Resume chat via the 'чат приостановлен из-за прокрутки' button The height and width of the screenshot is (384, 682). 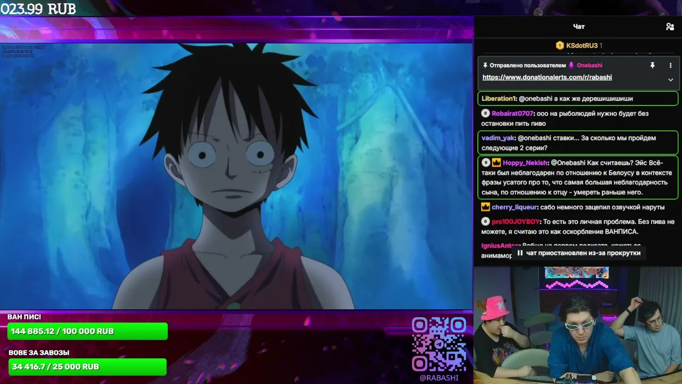(579, 253)
